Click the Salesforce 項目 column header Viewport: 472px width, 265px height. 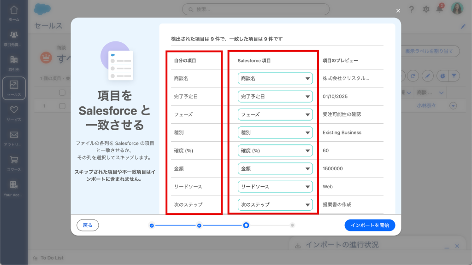(254, 60)
